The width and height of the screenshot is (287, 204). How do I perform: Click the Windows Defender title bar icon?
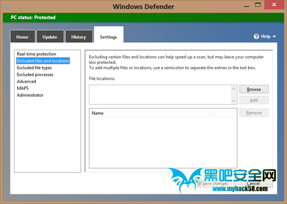coord(6,6)
